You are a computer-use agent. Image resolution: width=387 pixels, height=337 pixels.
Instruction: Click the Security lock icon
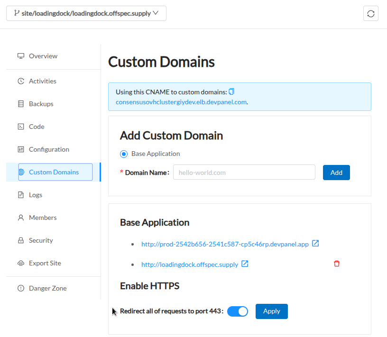pos(21,240)
